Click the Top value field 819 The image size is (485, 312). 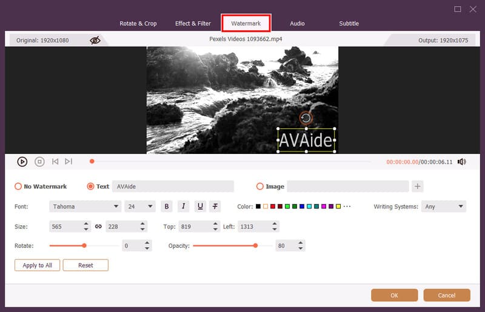195,227
